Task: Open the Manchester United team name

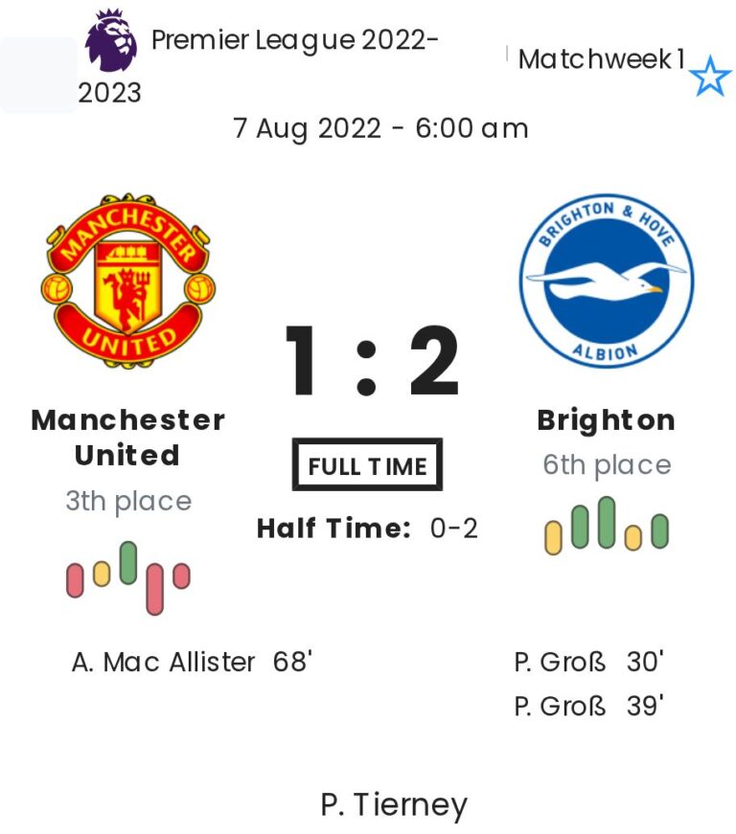Action: (x=128, y=437)
